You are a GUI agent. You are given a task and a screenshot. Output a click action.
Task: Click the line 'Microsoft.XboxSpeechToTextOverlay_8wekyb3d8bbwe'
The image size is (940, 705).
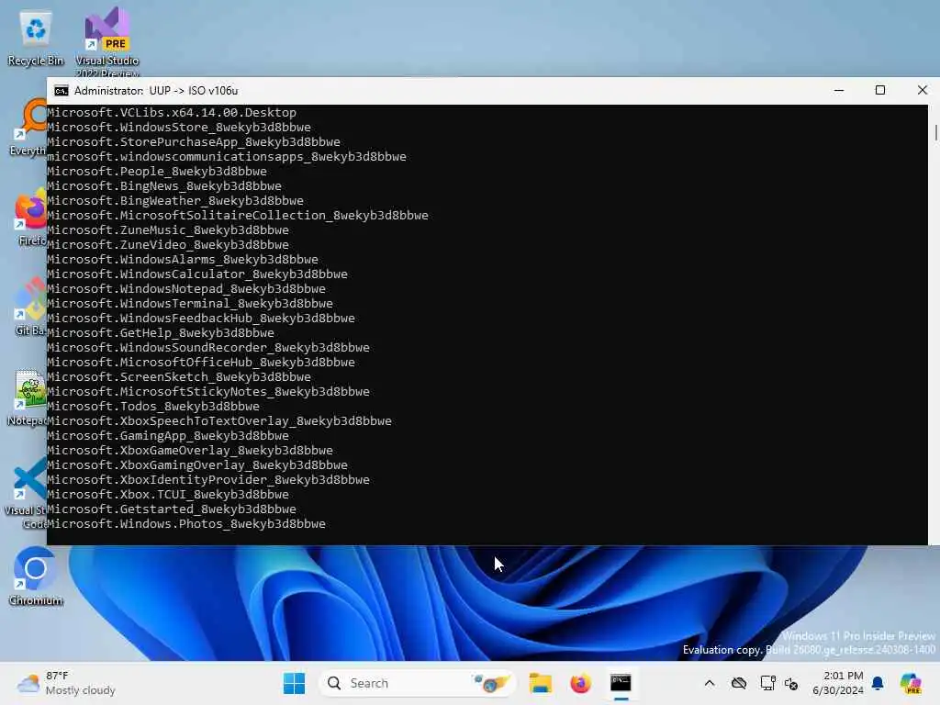219,420
